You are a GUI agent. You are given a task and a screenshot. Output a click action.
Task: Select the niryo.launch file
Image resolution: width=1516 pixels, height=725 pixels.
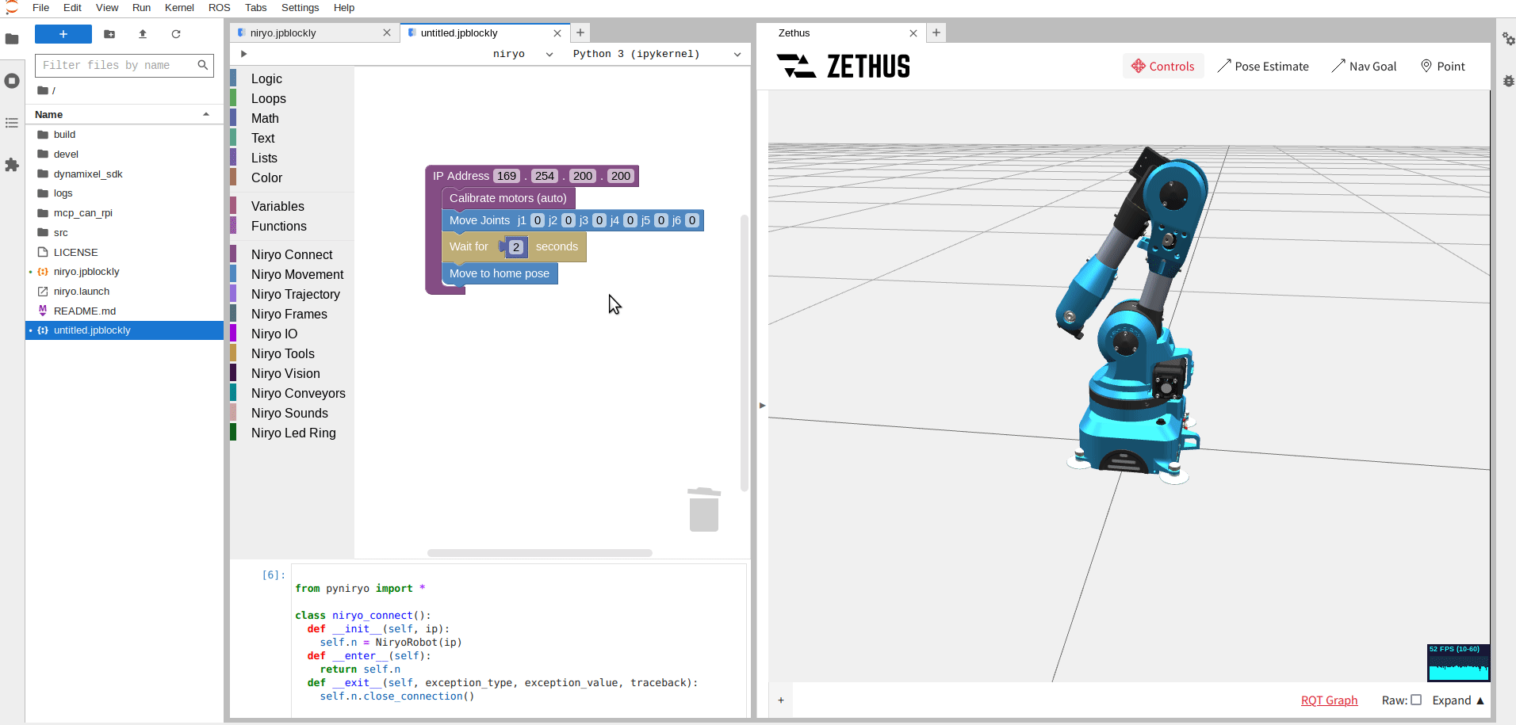coord(124,292)
